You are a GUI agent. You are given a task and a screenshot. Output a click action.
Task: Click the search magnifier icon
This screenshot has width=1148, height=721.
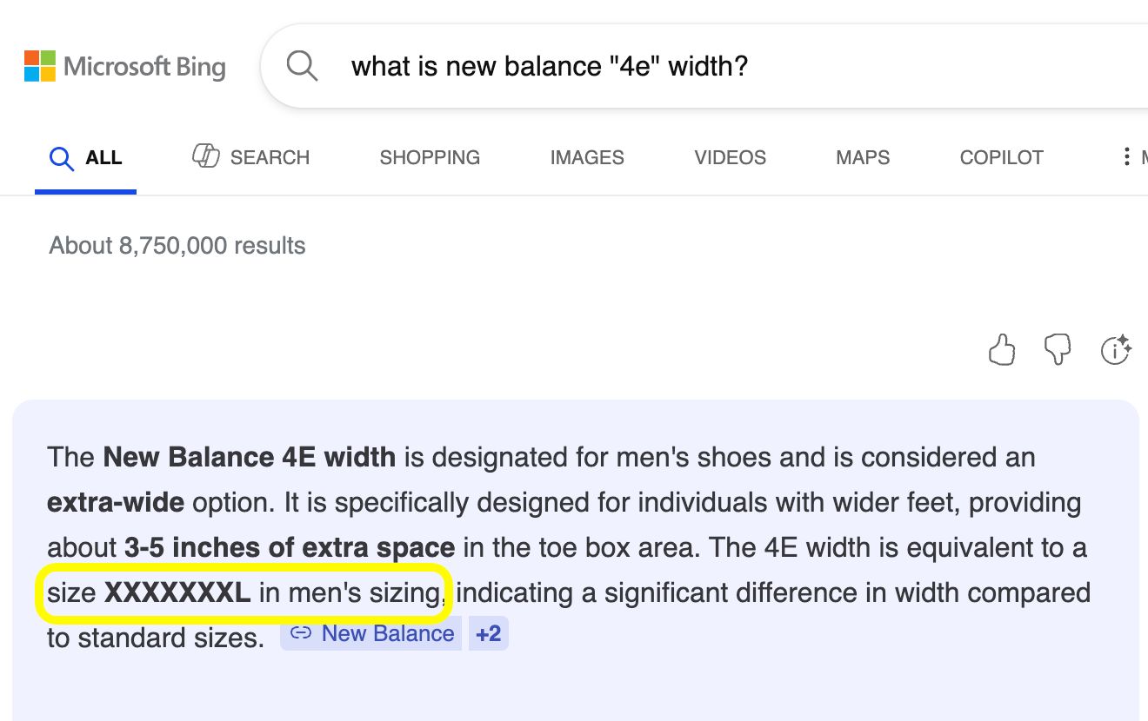(302, 65)
